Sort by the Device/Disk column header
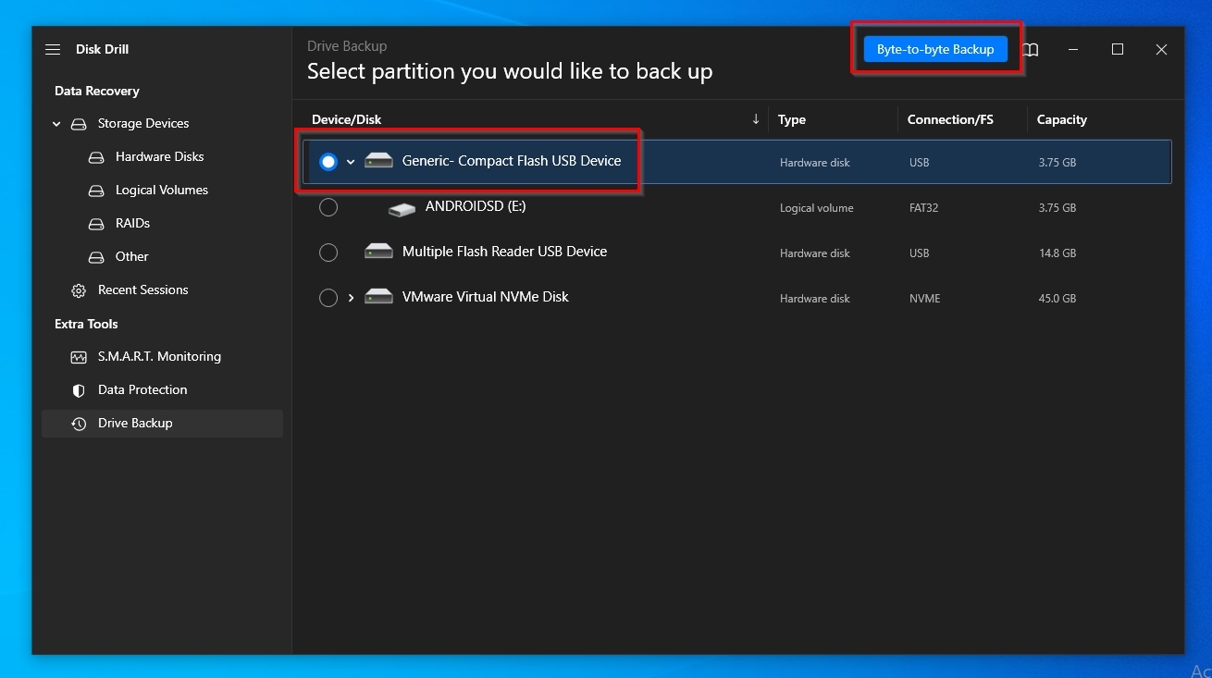This screenshot has width=1212, height=678. [346, 119]
